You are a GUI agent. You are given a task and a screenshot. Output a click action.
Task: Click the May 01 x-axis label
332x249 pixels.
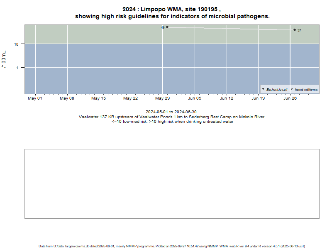click(35, 98)
